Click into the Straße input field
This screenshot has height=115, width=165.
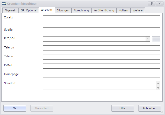[101, 30]
